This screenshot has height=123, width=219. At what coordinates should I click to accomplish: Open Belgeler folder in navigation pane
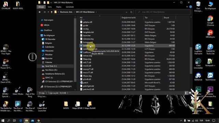coord(49,43)
